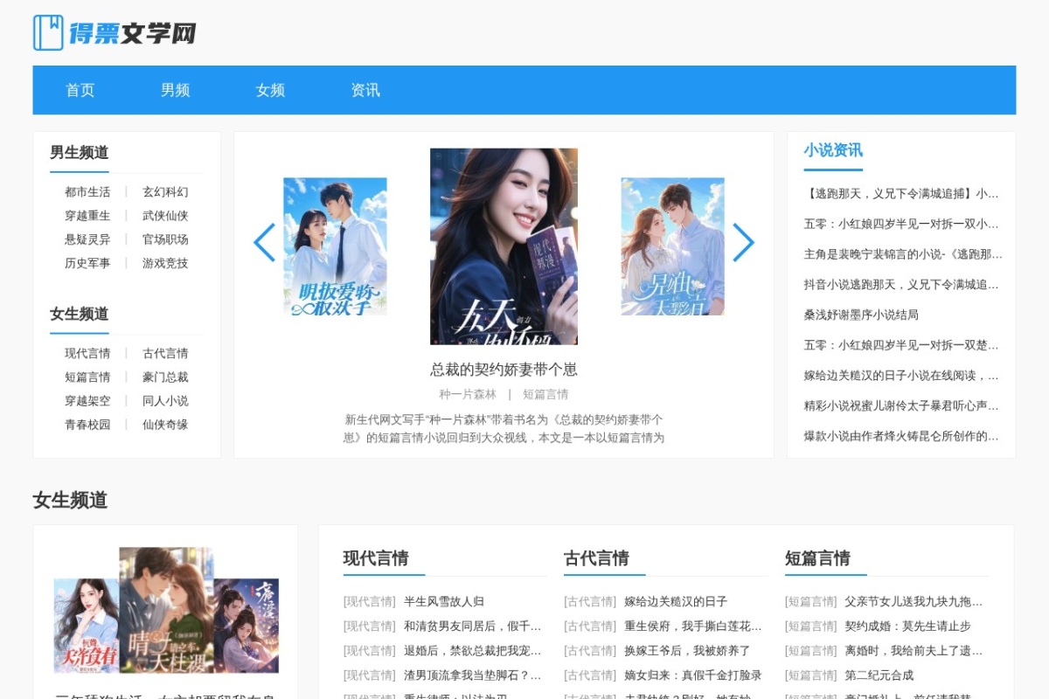
Task: Open 古代言情 column heading
Action: [596, 558]
